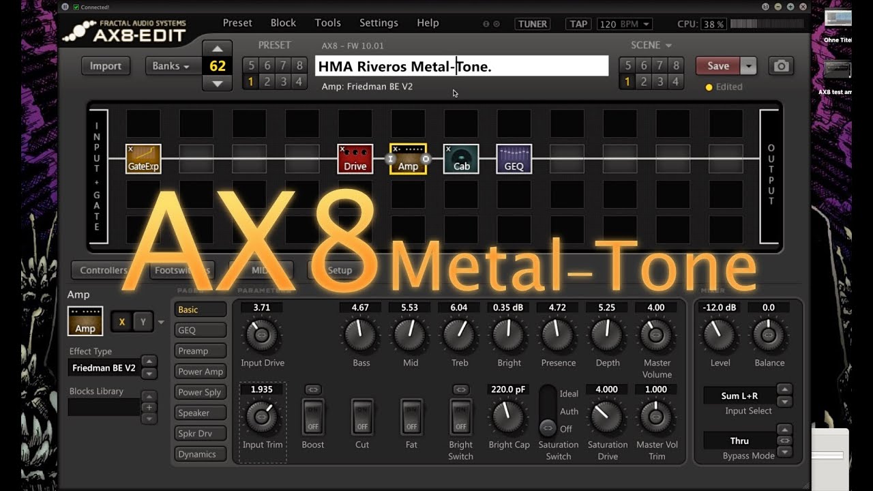The height and width of the screenshot is (491, 873).
Task: Click the TAP tempo button
Action: [x=578, y=24]
